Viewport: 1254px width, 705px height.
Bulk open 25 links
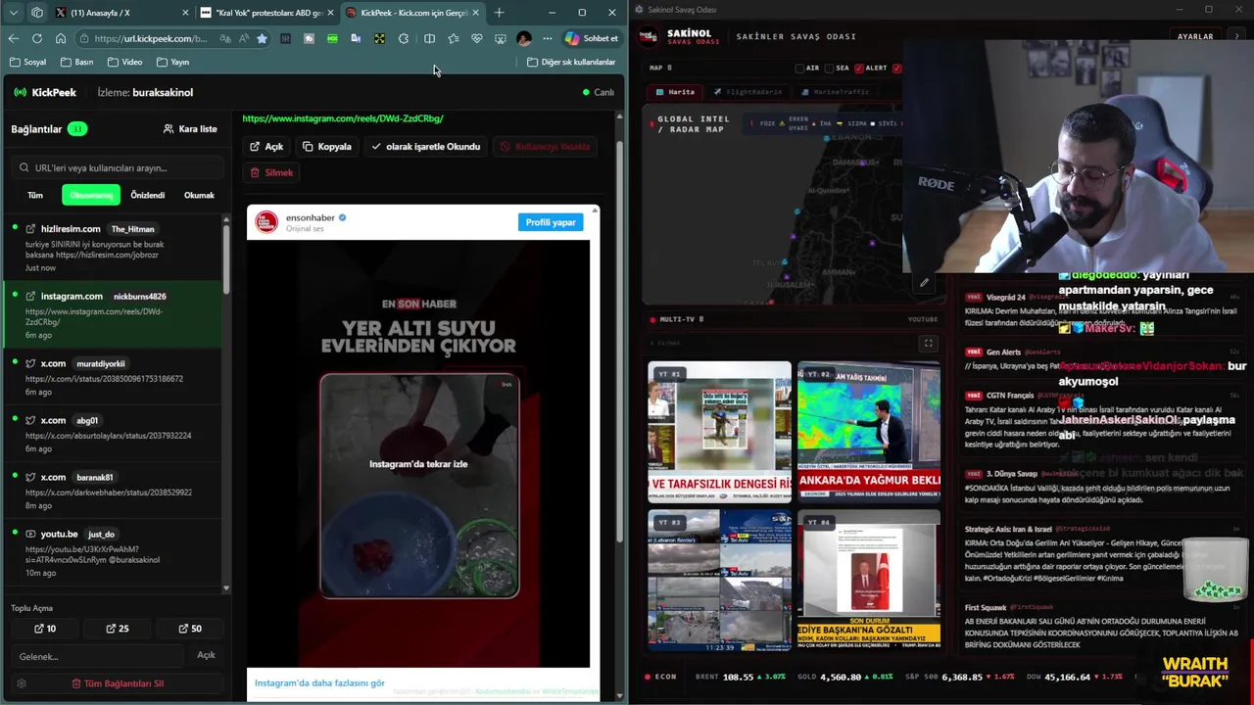(x=118, y=629)
